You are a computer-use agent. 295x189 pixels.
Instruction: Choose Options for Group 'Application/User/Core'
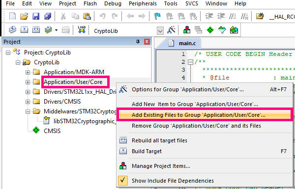point(205,89)
